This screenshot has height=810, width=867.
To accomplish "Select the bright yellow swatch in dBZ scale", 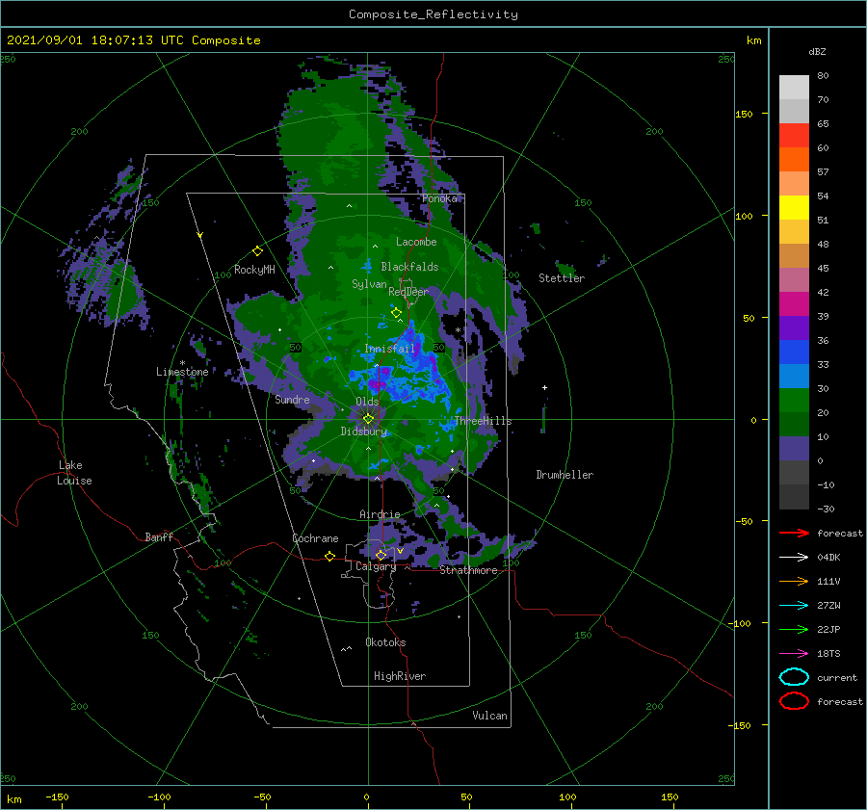I will [x=794, y=208].
